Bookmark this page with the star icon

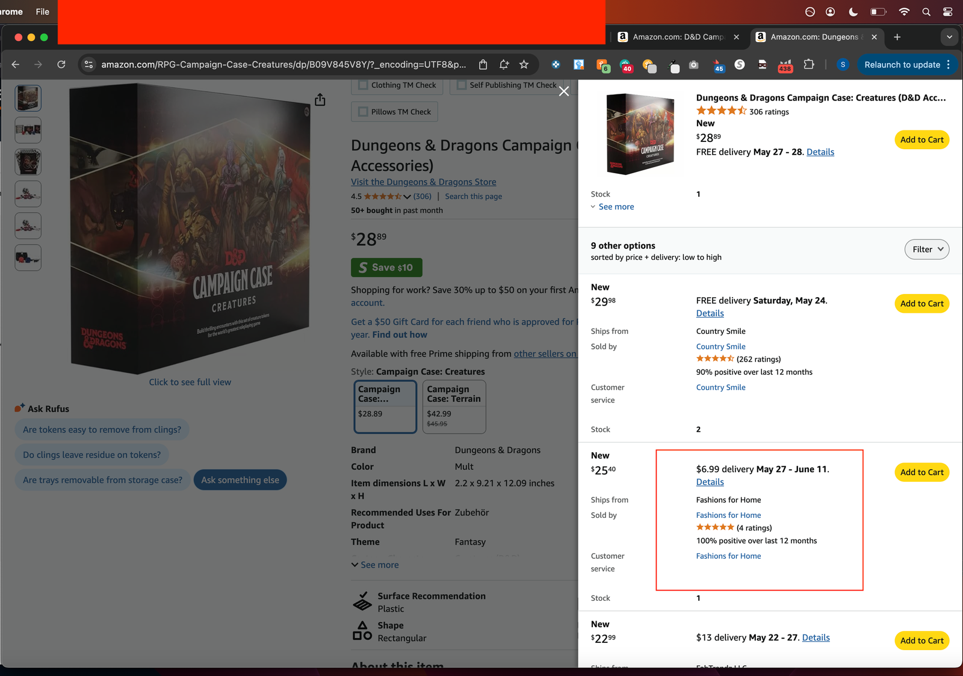524,64
